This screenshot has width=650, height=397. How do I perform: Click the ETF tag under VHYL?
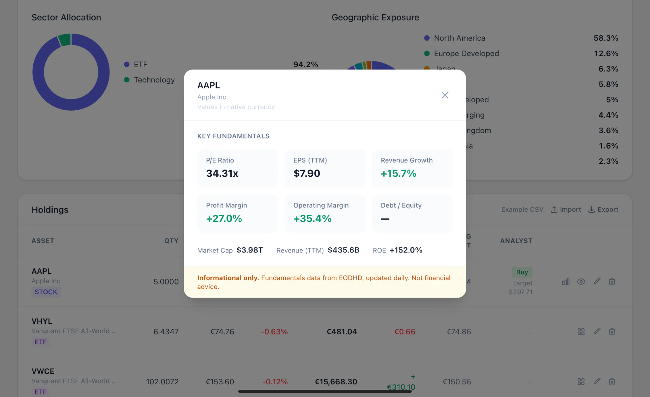[41, 342]
